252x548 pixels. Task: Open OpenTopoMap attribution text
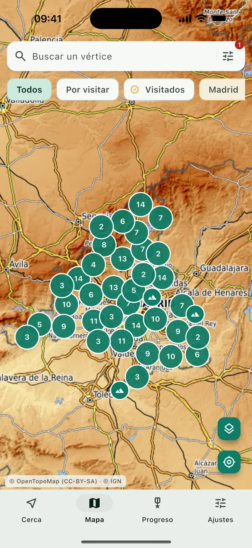65,482
